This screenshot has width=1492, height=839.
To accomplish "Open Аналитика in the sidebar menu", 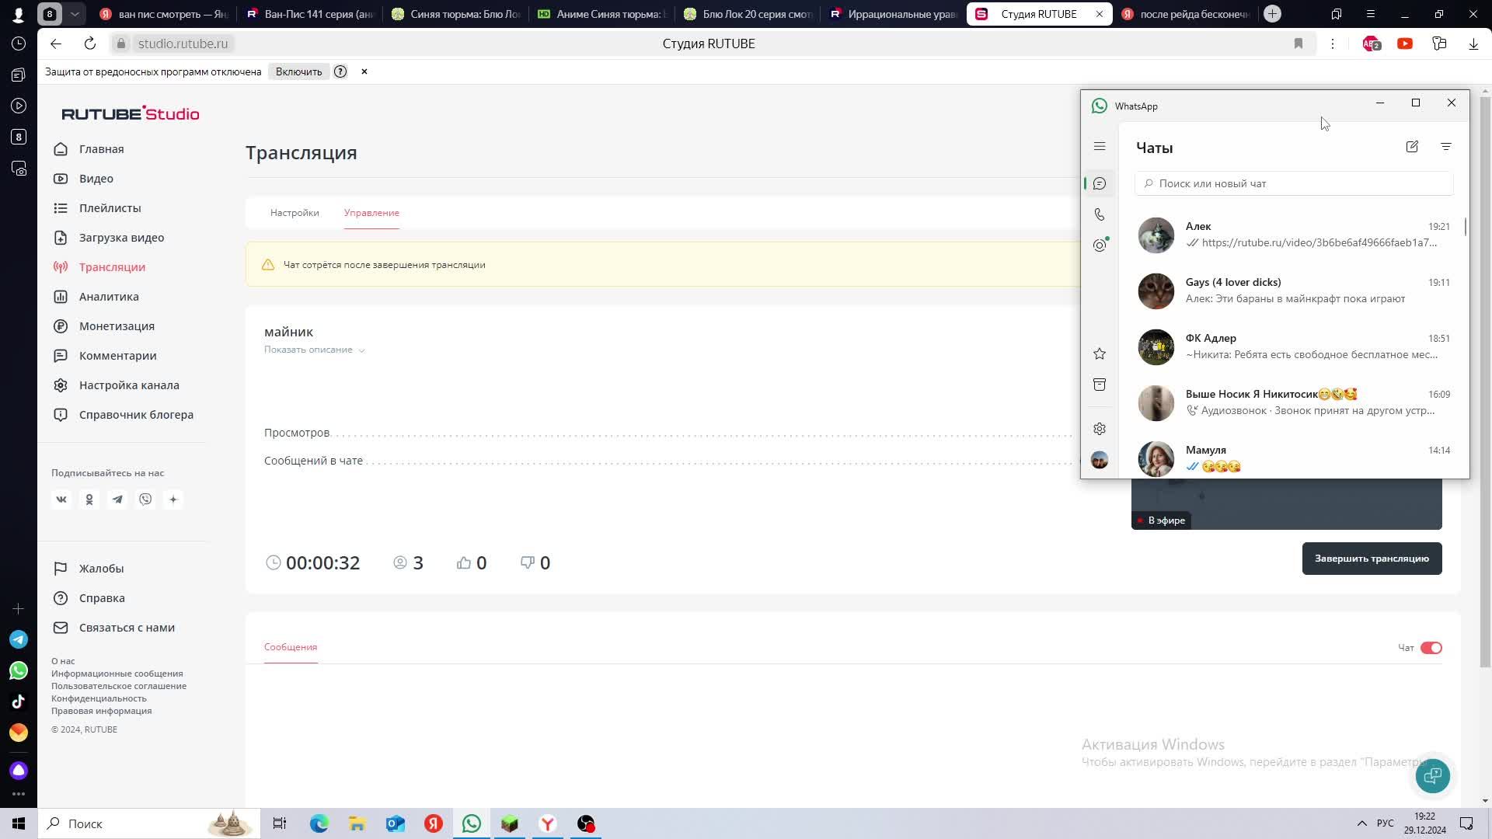I will click(109, 297).
